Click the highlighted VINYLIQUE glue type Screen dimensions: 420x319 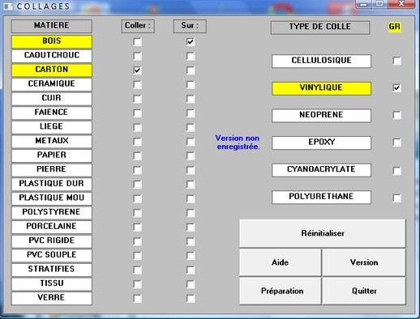tap(321, 88)
